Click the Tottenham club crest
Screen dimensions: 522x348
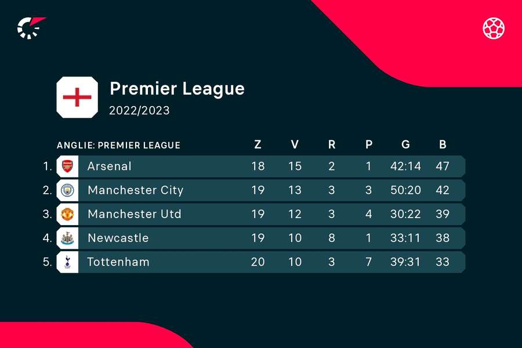(67, 262)
